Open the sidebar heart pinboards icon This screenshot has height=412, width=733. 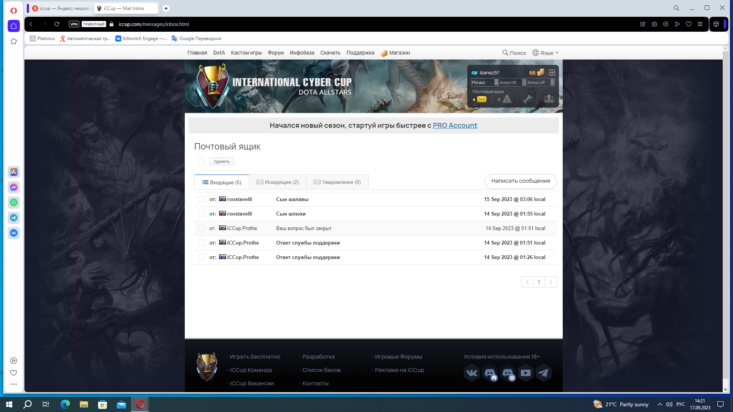(14, 373)
